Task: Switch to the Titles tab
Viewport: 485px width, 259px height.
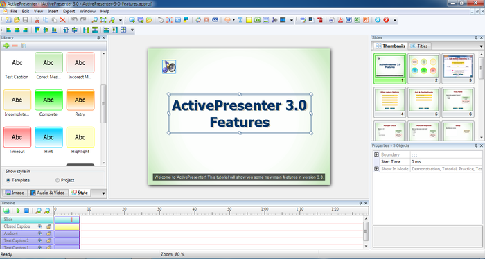Action: click(x=419, y=46)
